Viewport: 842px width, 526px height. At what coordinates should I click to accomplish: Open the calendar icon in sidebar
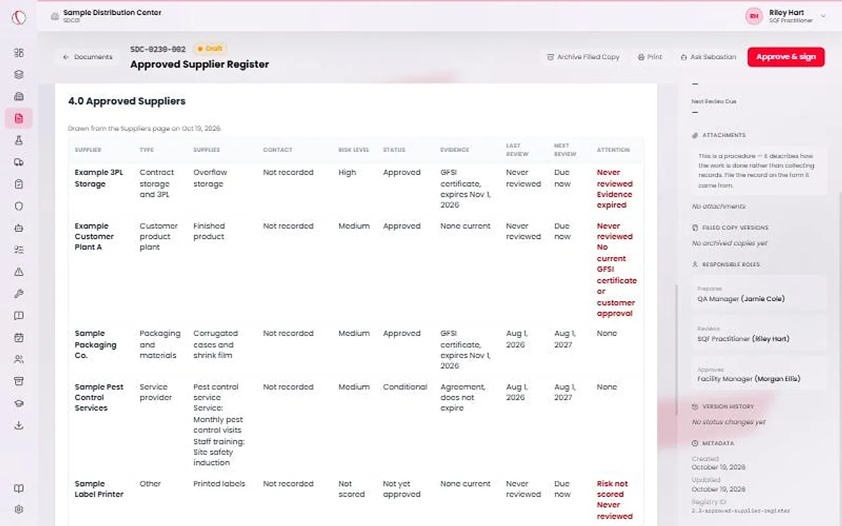click(18, 337)
